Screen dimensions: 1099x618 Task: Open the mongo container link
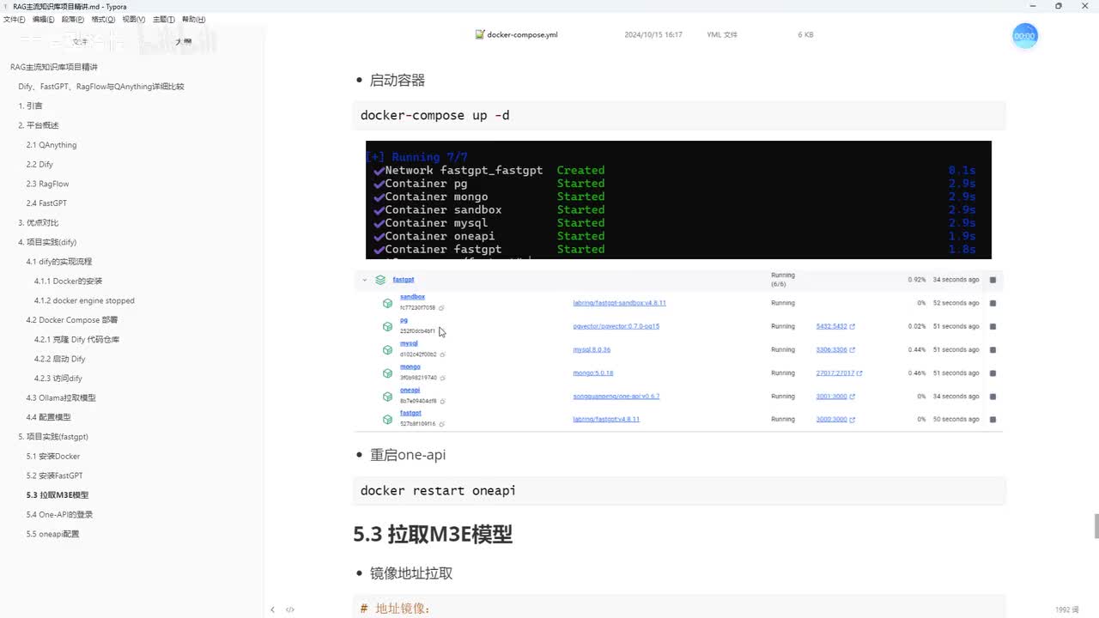coord(410,367)
